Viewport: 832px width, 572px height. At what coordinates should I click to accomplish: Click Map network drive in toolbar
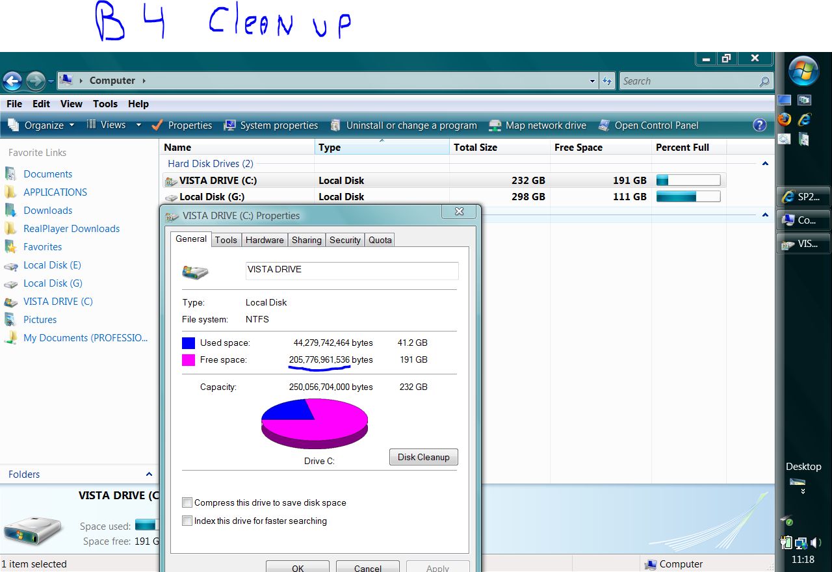click(x=538, y=125)
